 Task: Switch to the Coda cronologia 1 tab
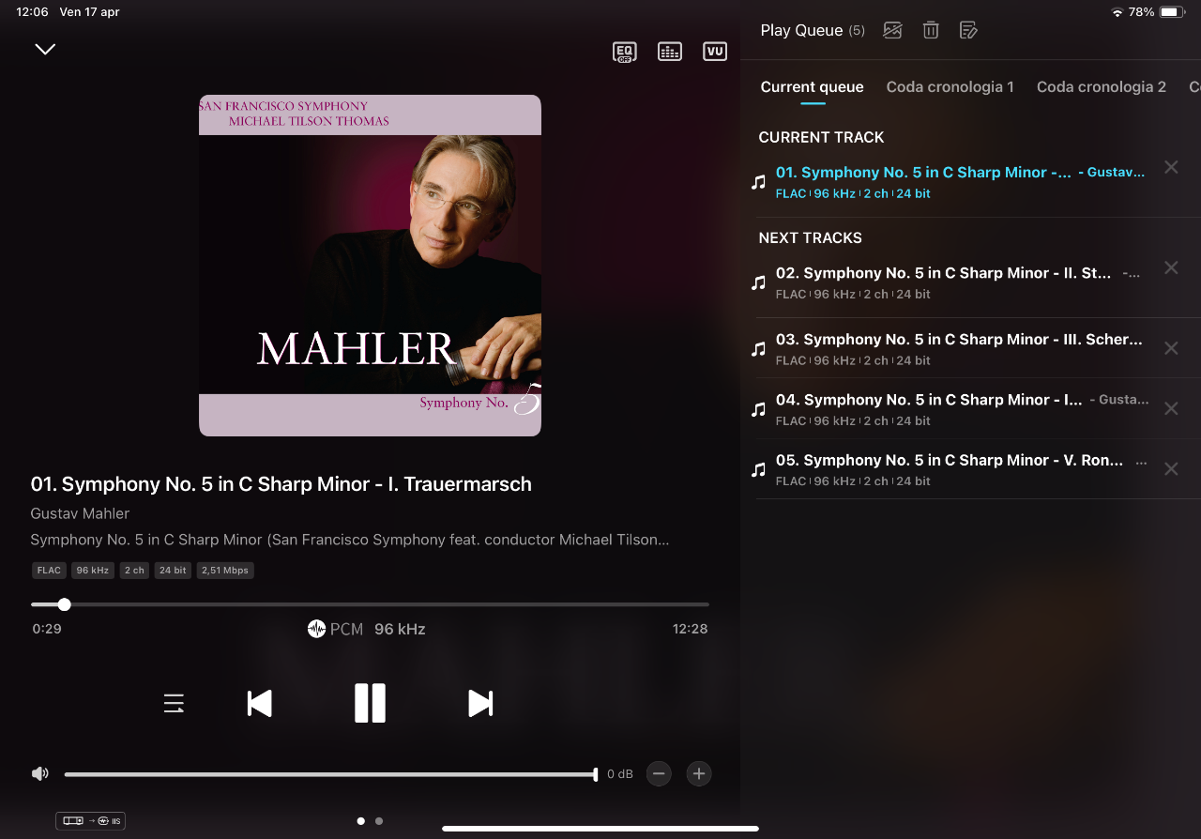[x=950, y=86]
